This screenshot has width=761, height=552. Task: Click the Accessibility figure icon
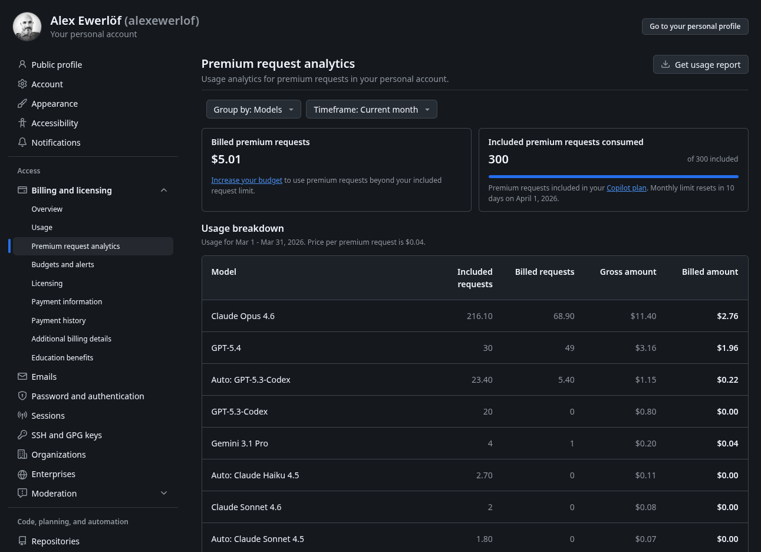pyautogui.click(x=22, y=123)
